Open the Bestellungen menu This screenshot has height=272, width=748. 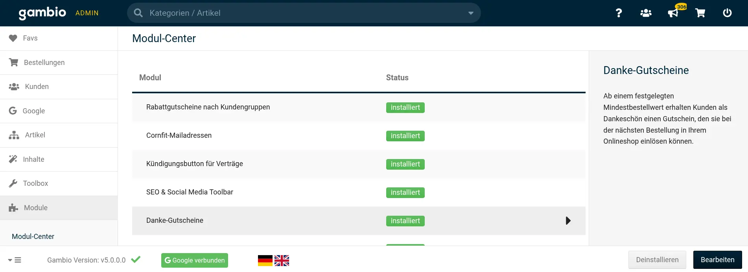click(x=44, y=63)
